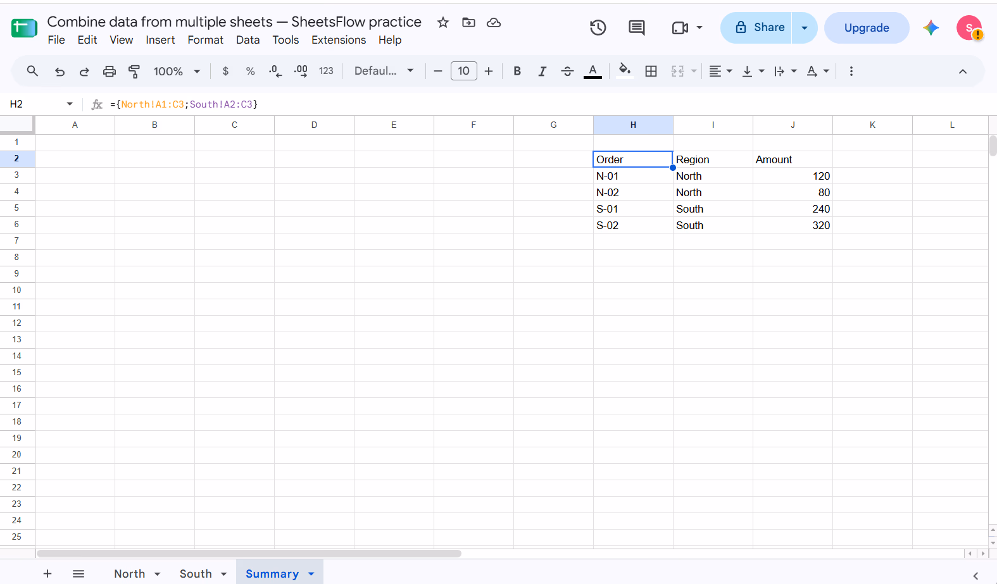Open the borders tool
Viewport: 997px width, 584px height.
[651, 71]
